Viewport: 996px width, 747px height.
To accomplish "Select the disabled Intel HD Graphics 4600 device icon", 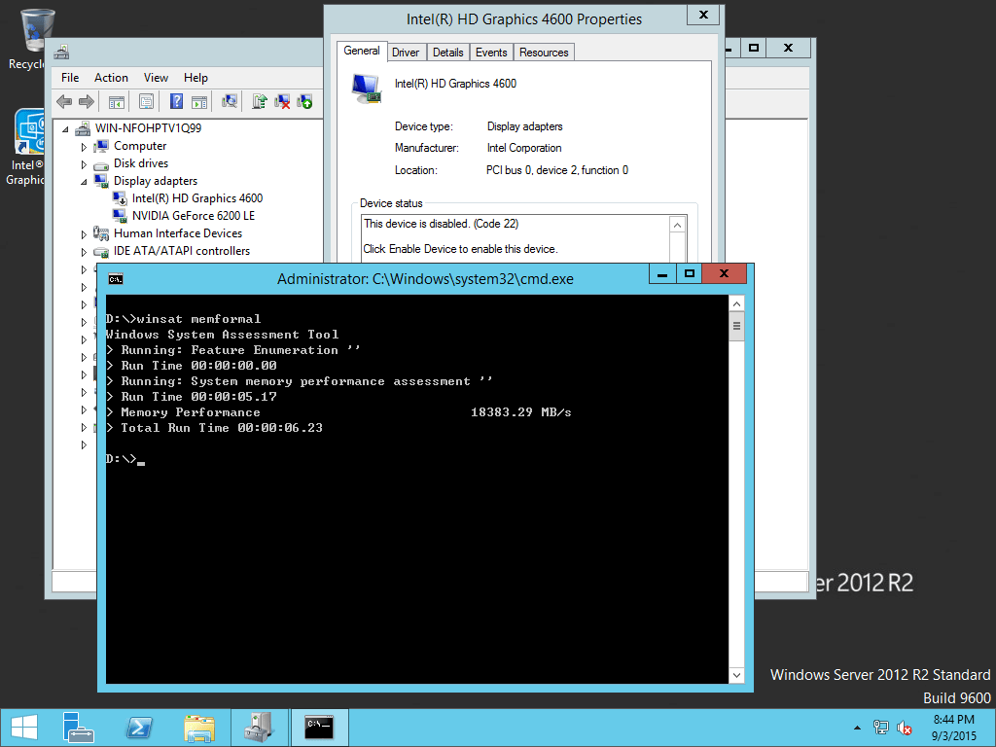I will tap(120, 198).
